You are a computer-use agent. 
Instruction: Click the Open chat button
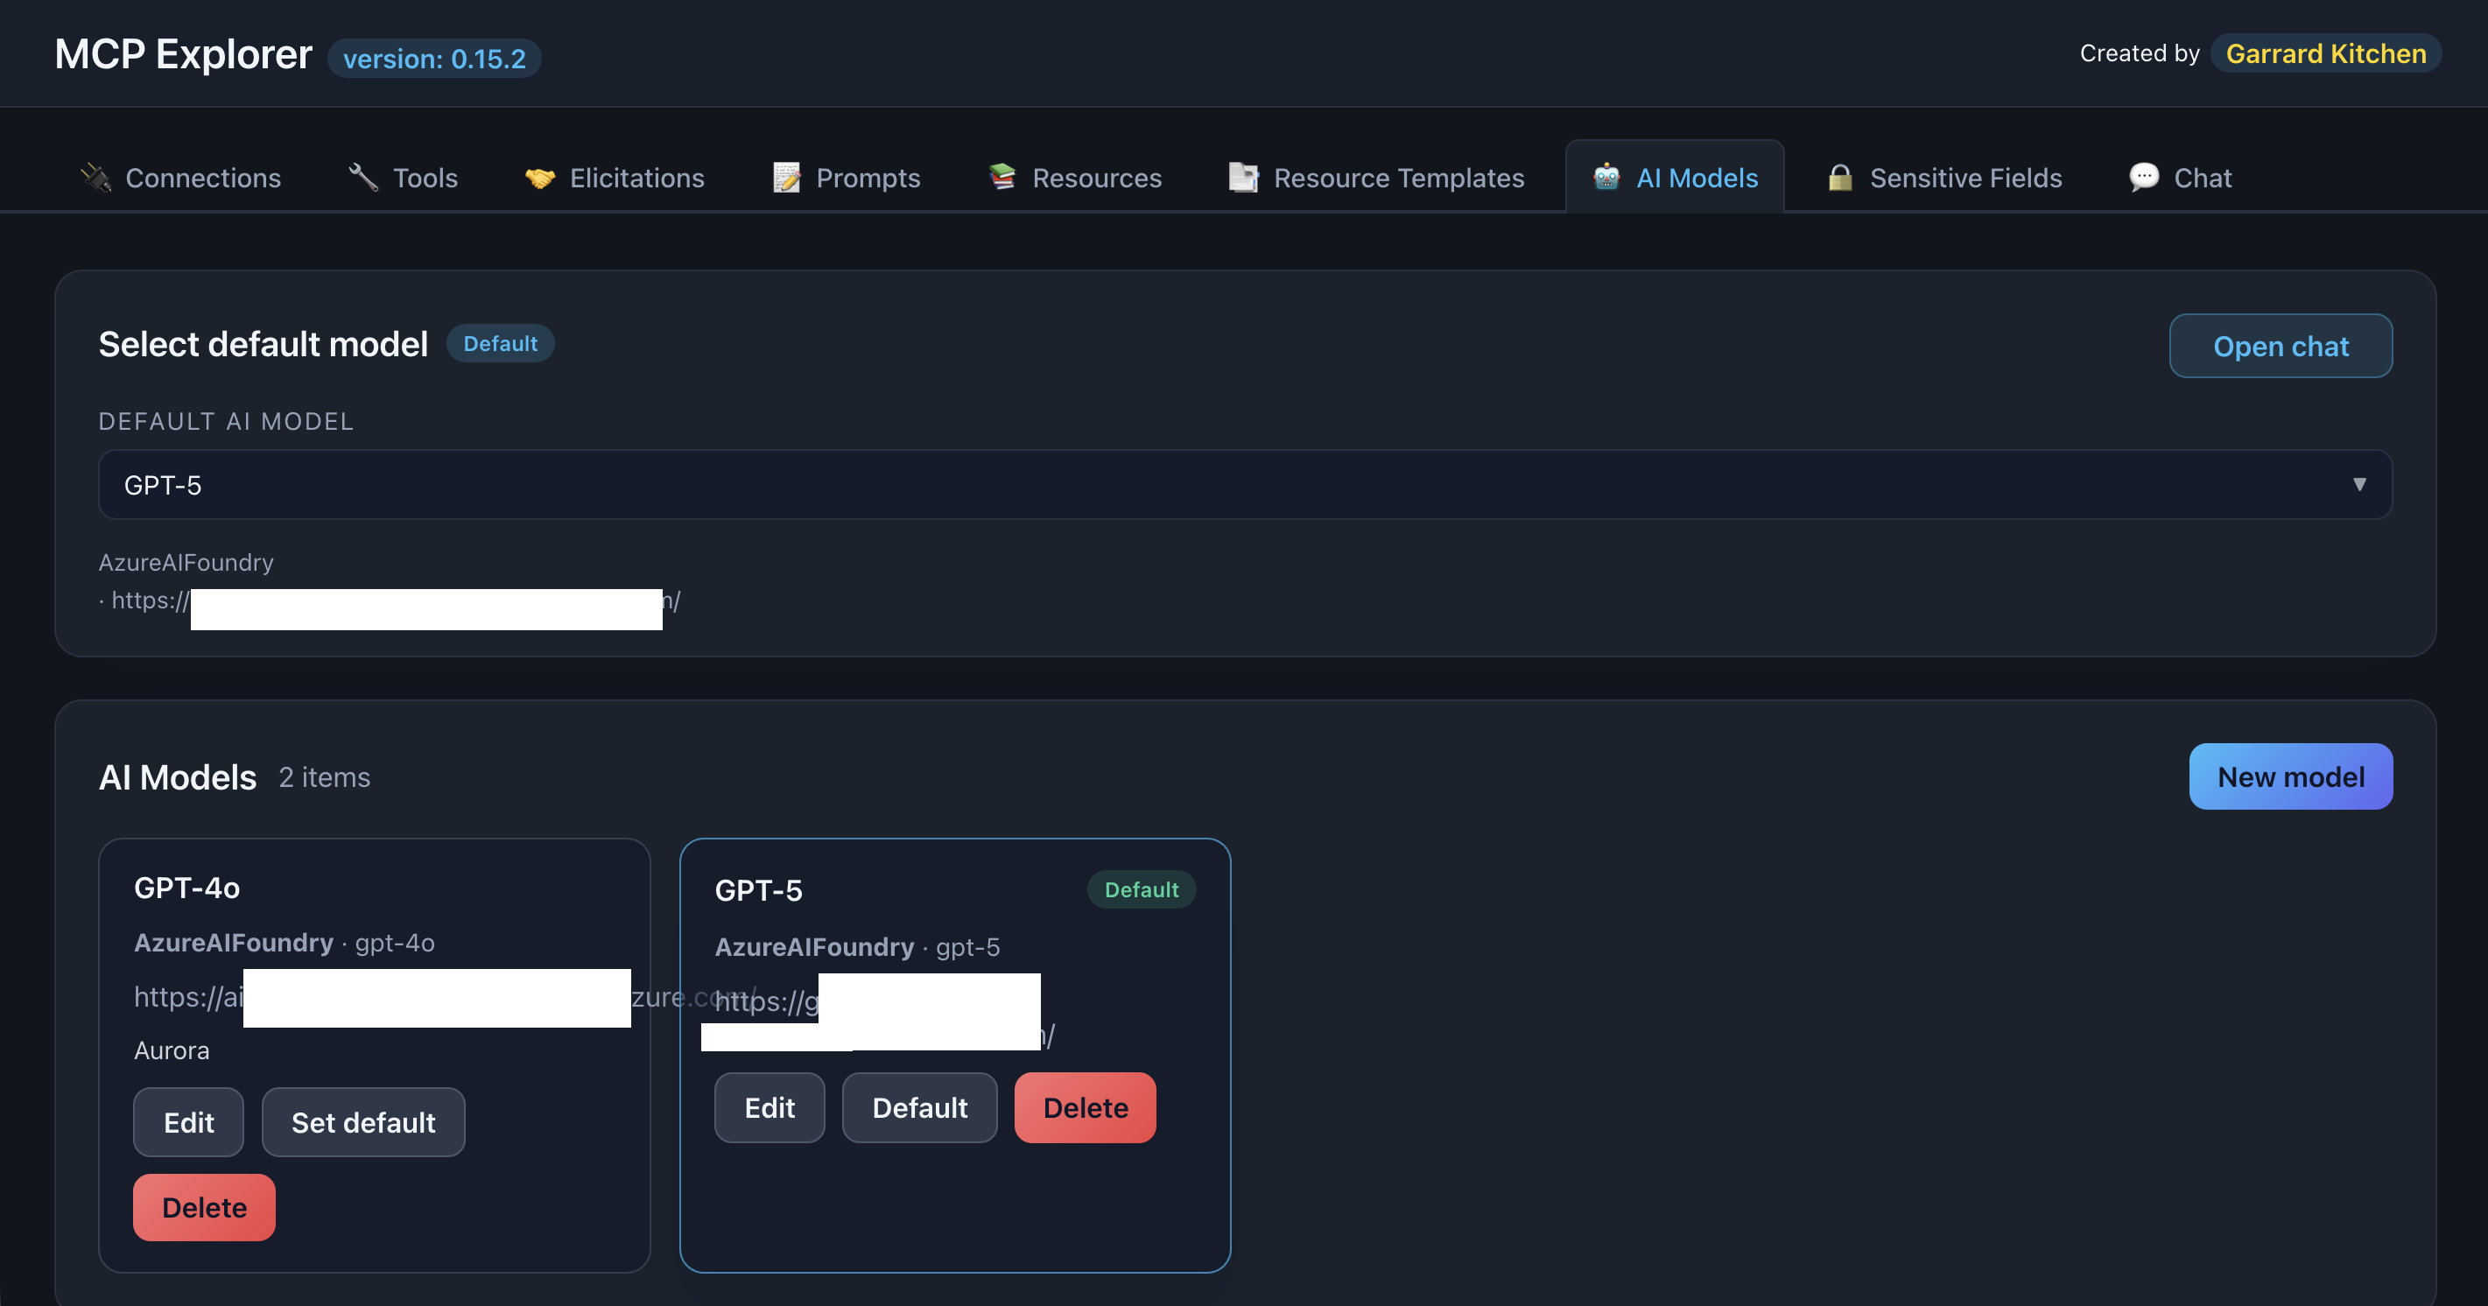click(2281, 346)
